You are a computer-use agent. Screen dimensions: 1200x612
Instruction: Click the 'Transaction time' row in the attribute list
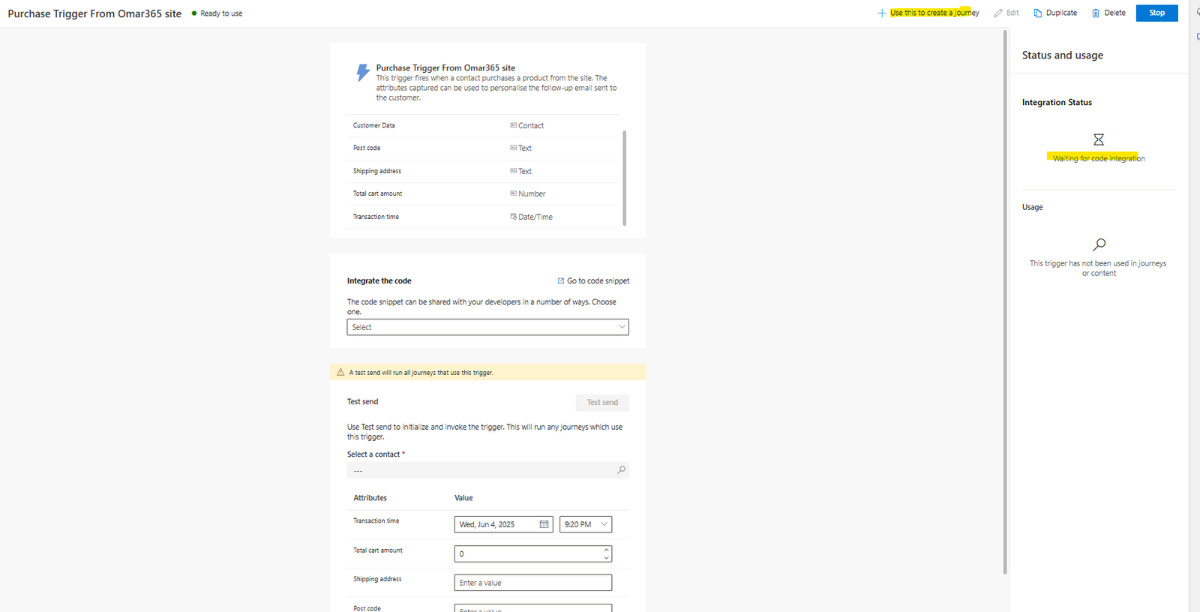[484, 217]
